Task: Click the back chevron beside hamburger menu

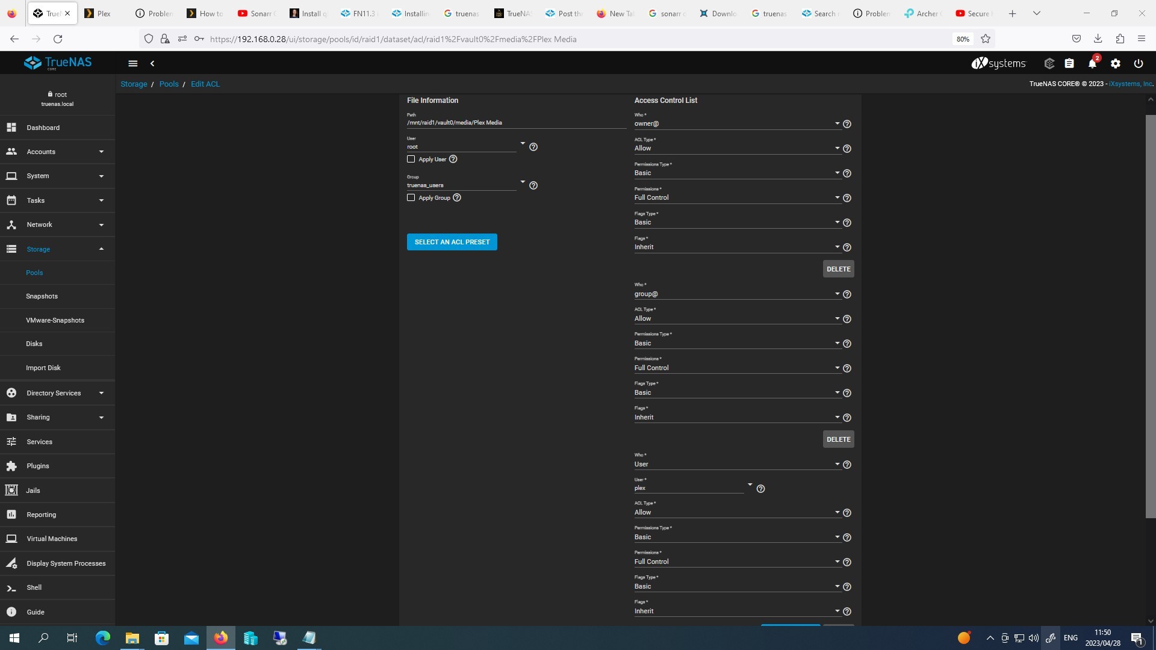Action: (x=152, y=63)
